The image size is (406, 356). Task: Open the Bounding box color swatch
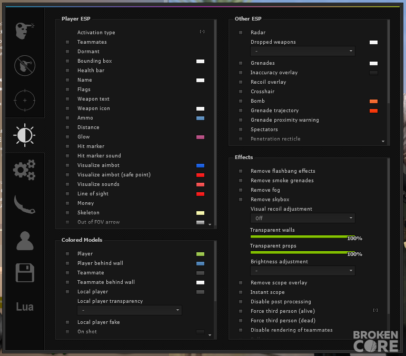[200, 62]
